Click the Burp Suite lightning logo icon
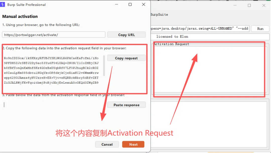 (3, 4)
